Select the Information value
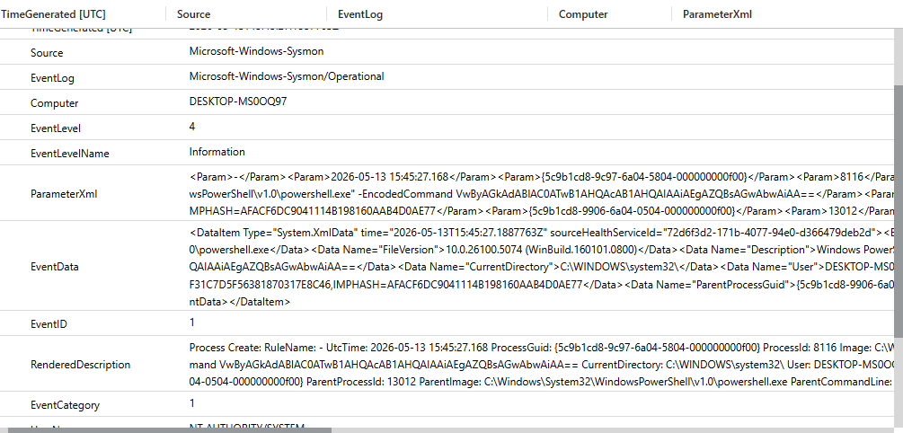 tap(217, 152)
